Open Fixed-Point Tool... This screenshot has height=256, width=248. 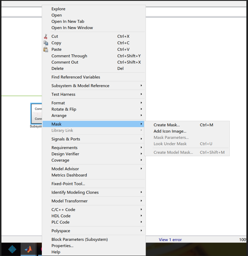[x=94, y=184]
